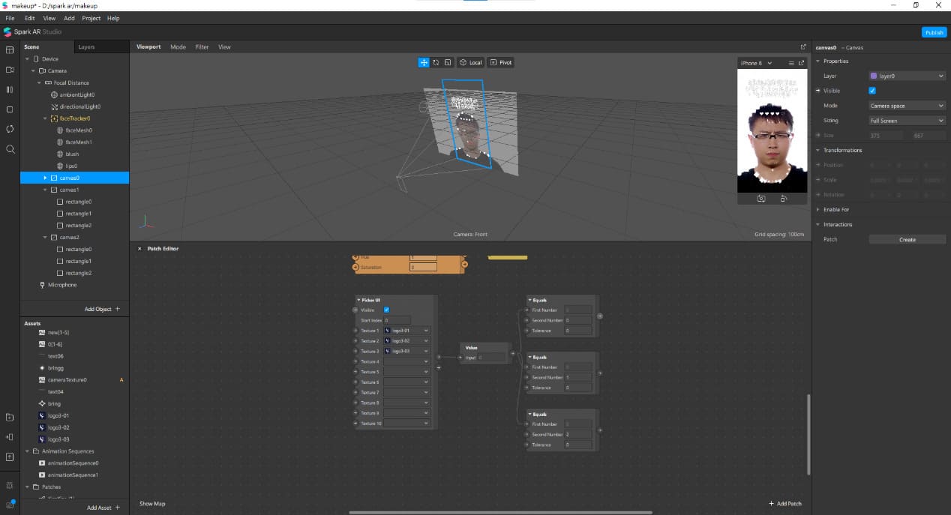Image resolution: width=951 pixels, height=515 pixels.
Task: Pop out the viewport with the top-right icon
Action: 803,46
